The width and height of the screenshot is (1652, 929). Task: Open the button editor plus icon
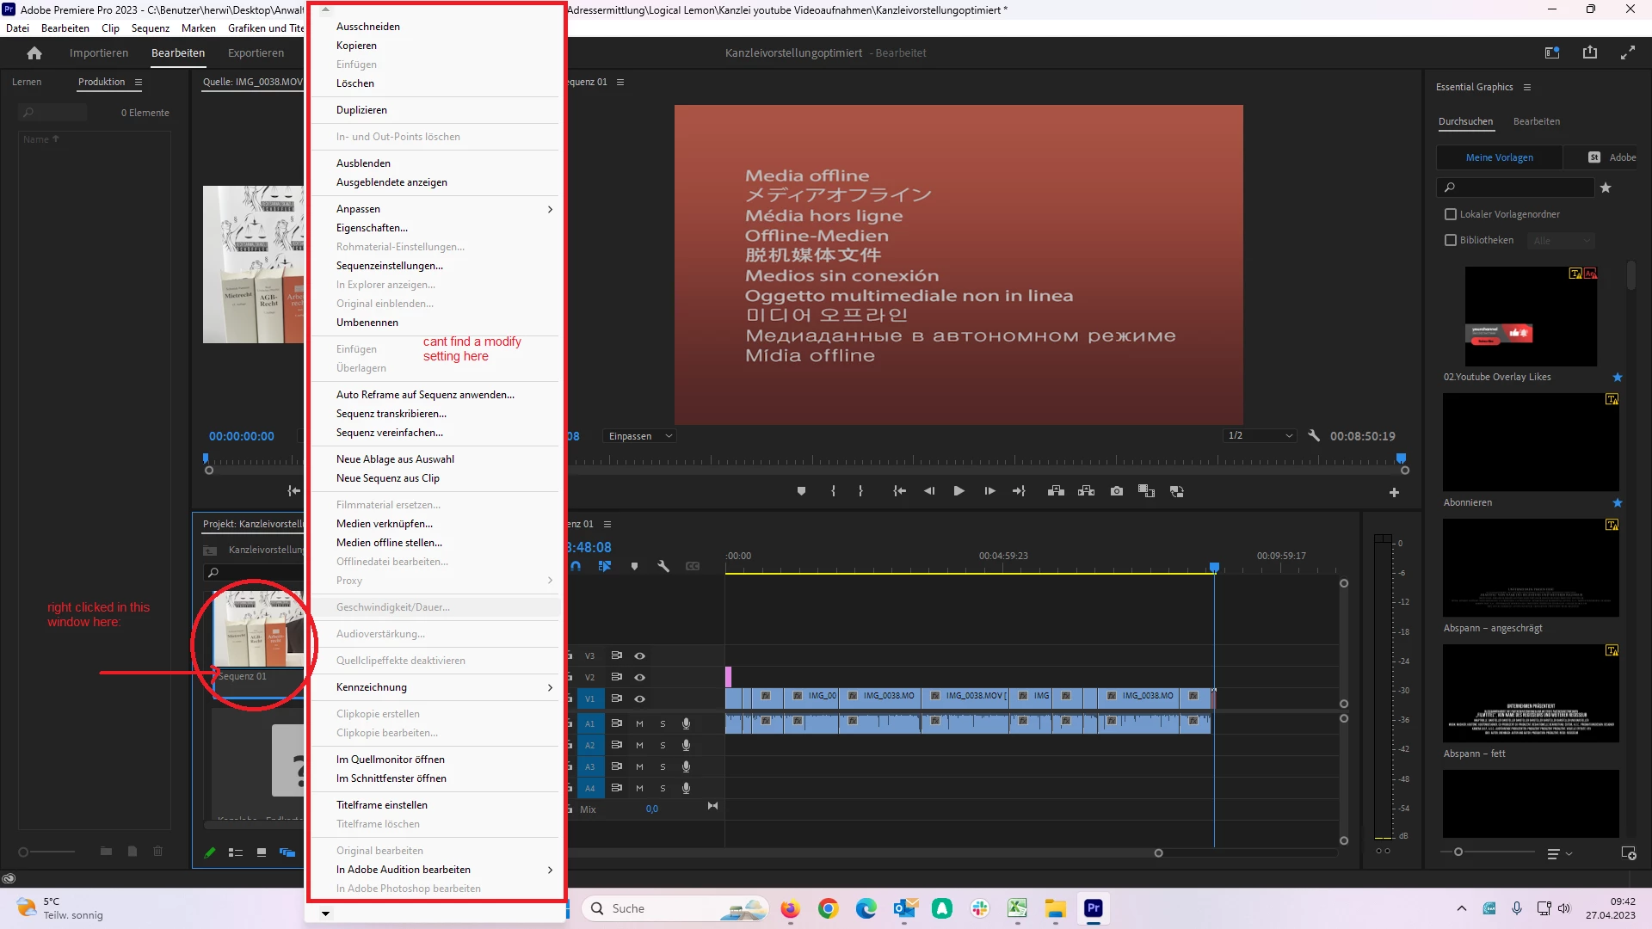click(x=1394, y=492)
